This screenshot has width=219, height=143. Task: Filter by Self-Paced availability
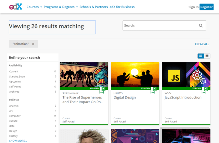point(33,87)
